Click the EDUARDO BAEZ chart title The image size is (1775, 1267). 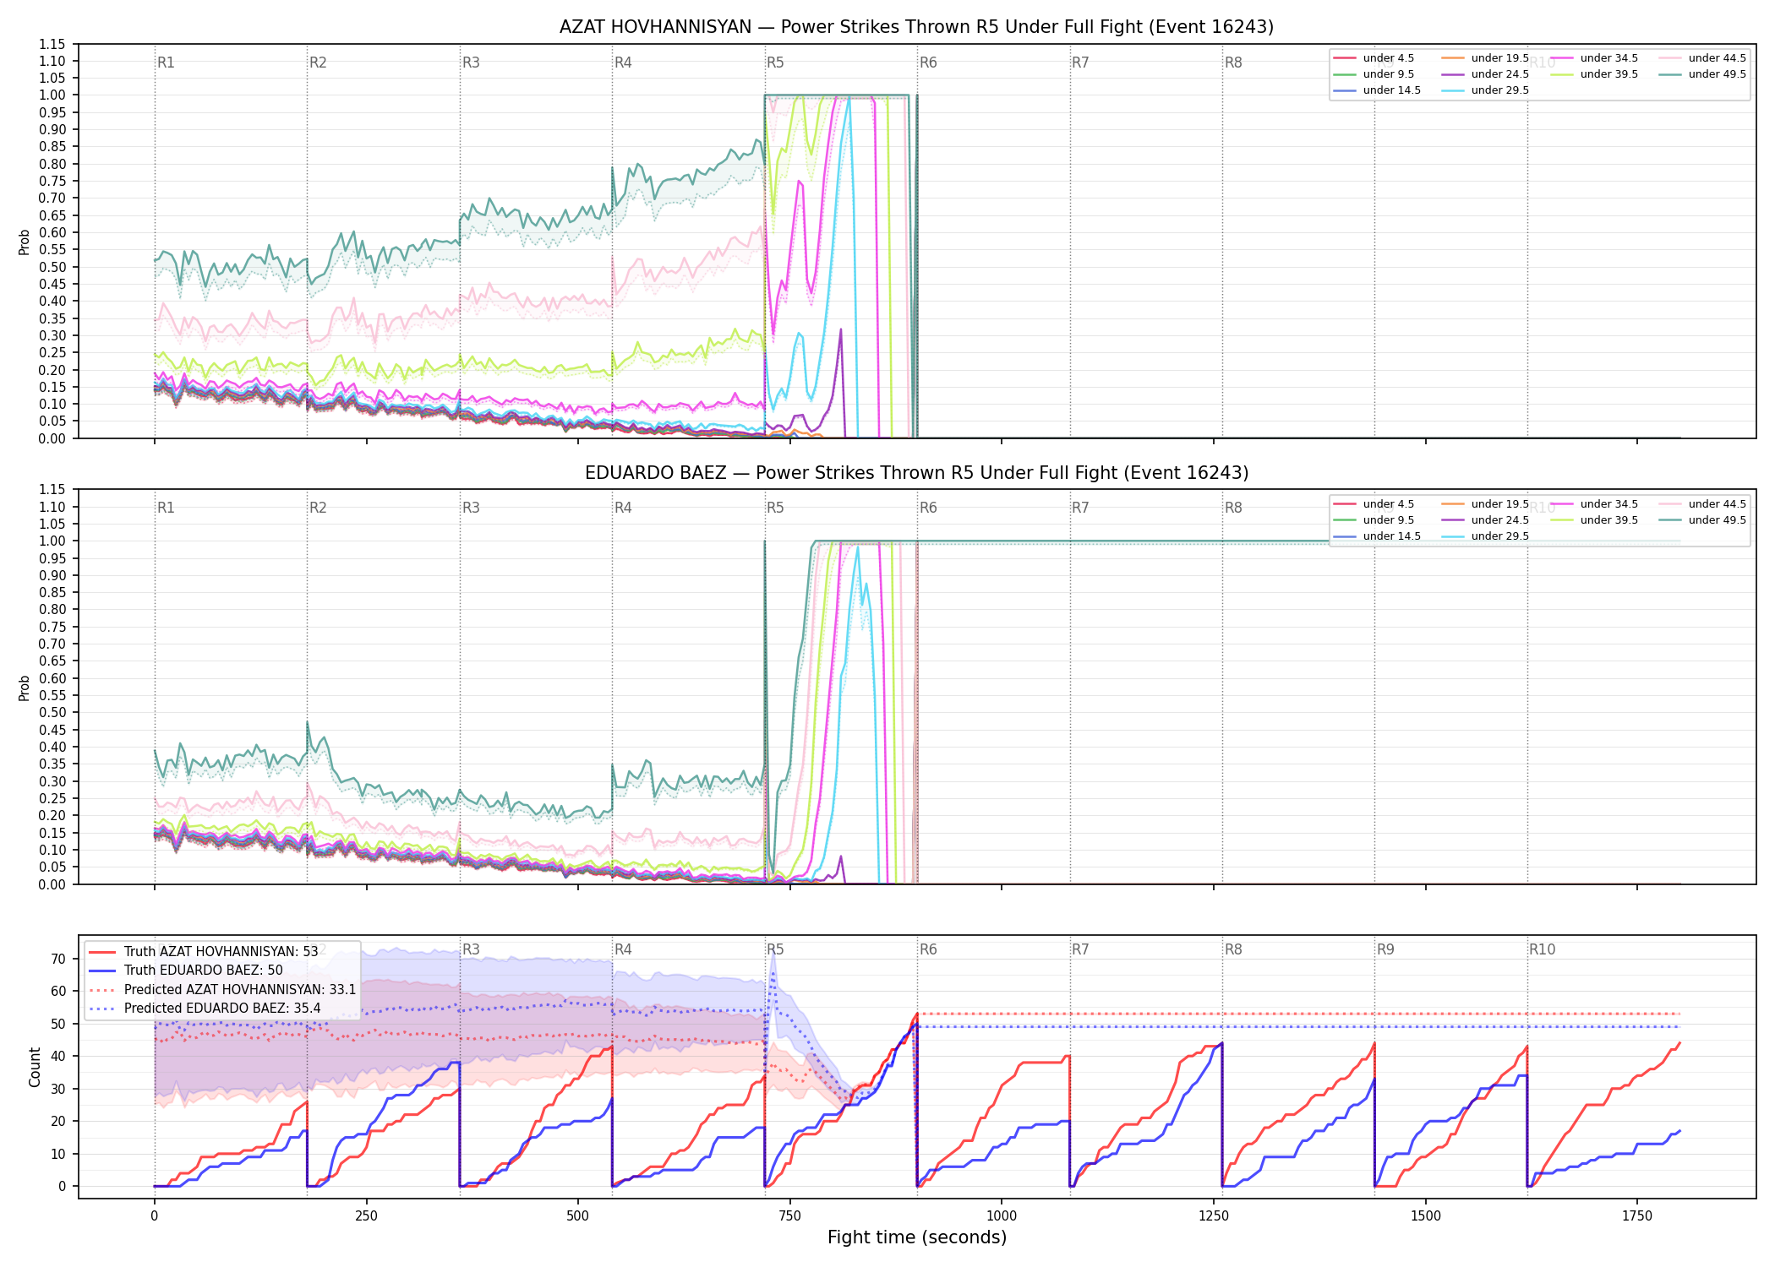[x=916, y=473]
